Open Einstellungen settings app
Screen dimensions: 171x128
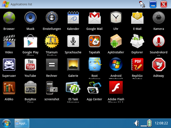tap(52, 18)
